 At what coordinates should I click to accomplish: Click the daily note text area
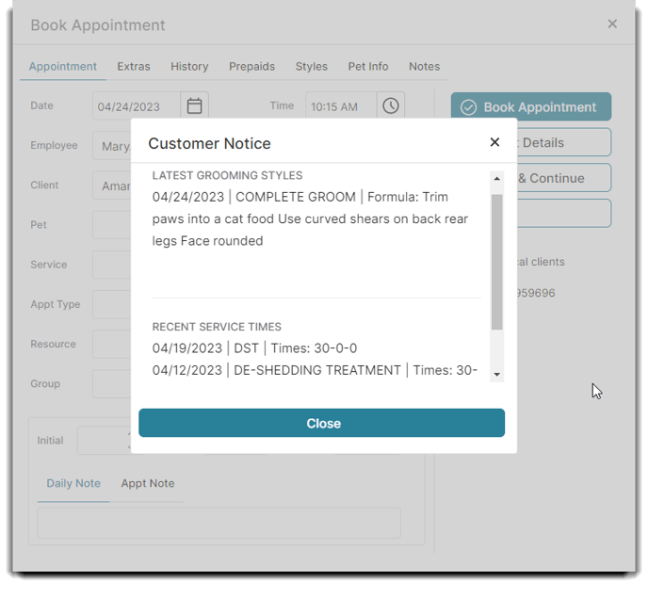pos(219,523)
